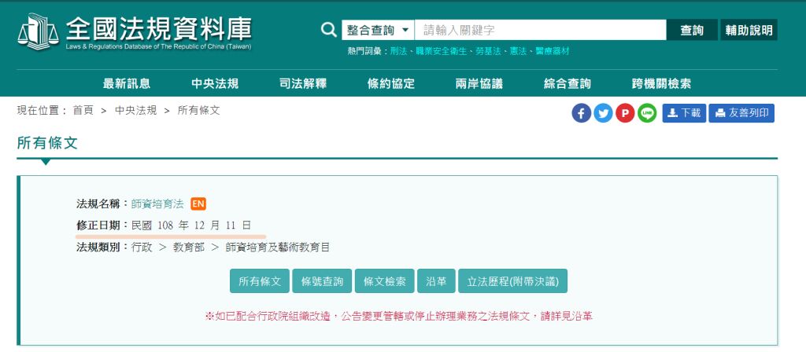The image size is (806, 352).
Task: Click the 師資培育法 law name link
Action: point(157,204)
